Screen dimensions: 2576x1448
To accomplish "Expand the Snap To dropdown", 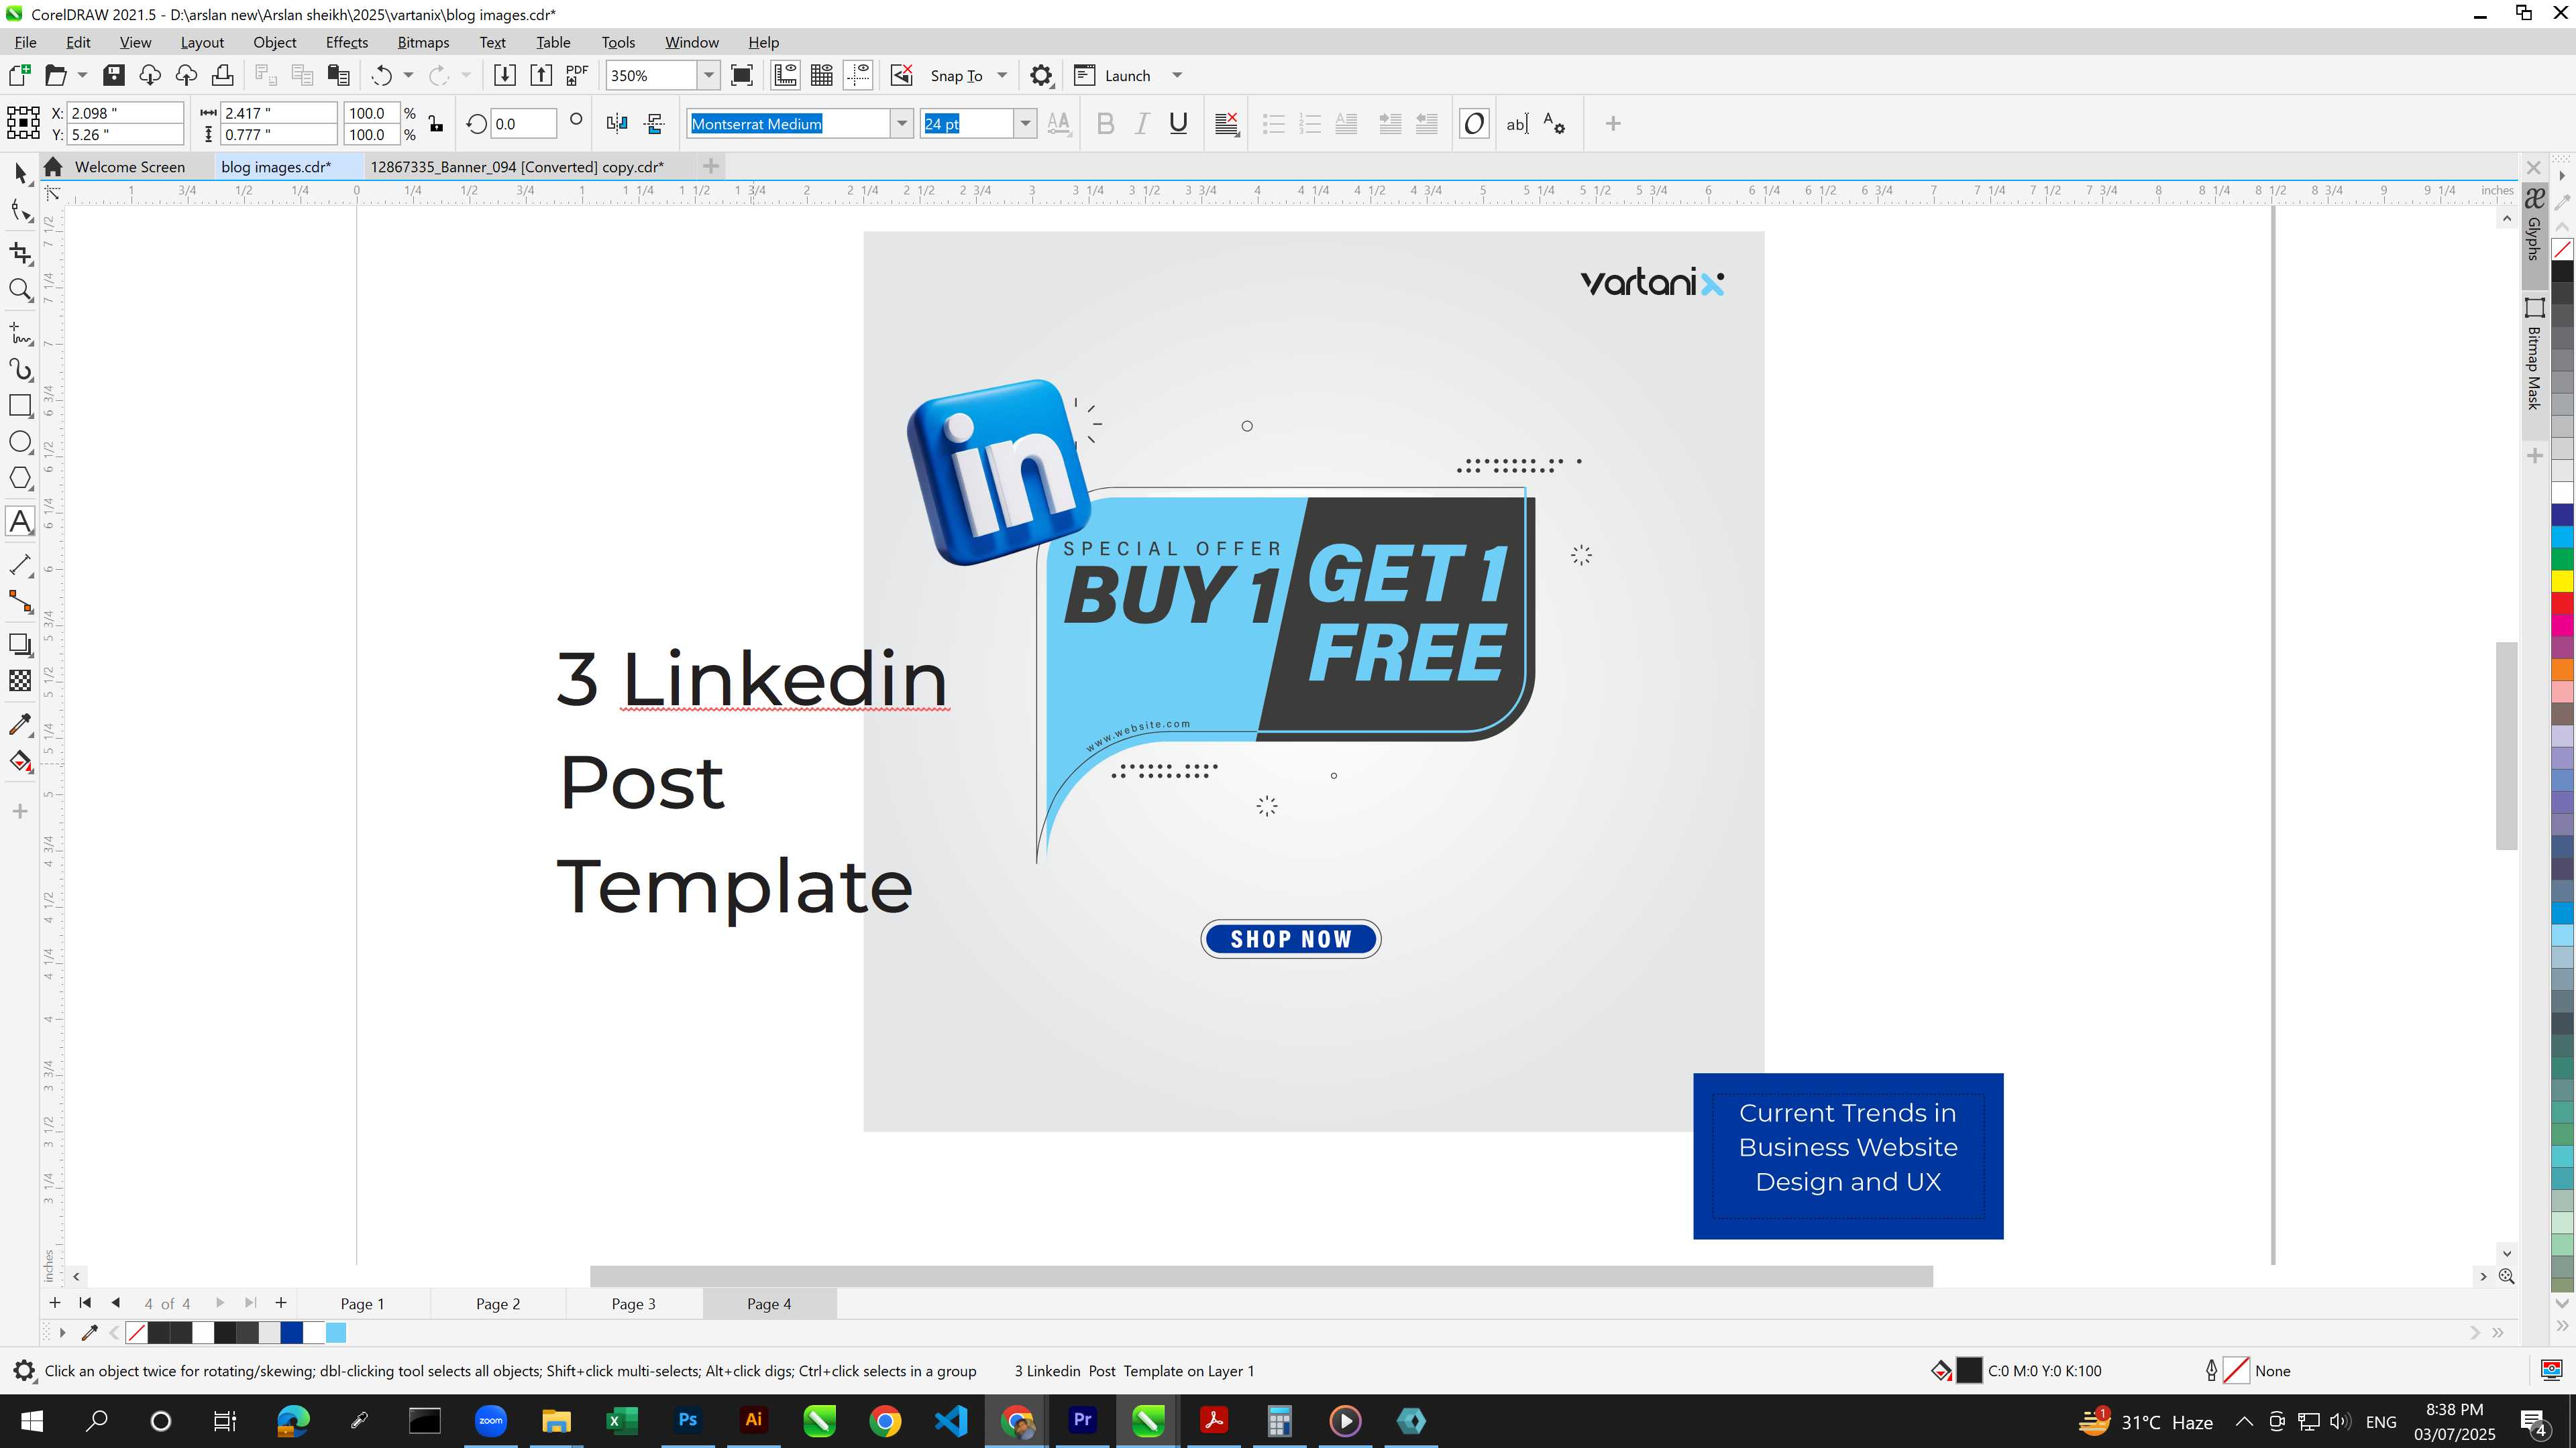I will [1002, 75].
